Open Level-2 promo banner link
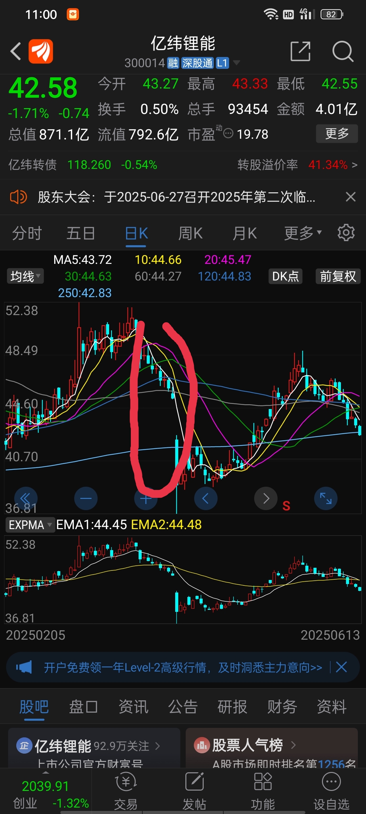The height and width of the screenshot is (814, 366). [x=183, y=667]
